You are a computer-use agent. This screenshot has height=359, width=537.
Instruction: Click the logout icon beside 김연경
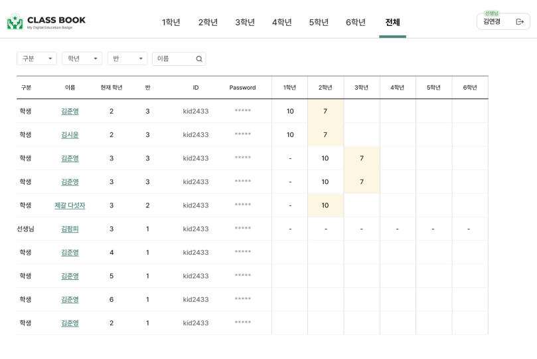point(520,22)
